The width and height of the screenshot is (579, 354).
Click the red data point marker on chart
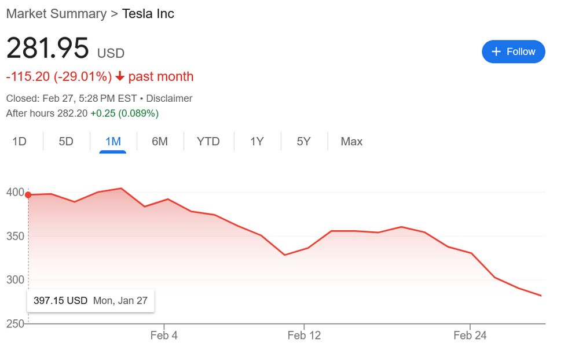28,195
